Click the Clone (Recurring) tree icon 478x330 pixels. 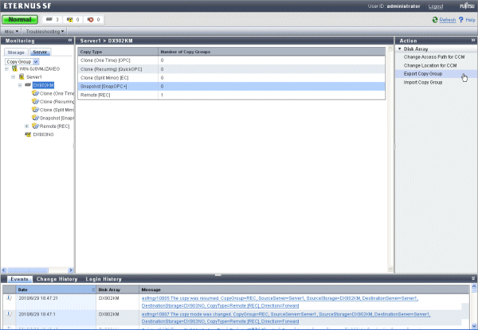click(x=35, y=101)
